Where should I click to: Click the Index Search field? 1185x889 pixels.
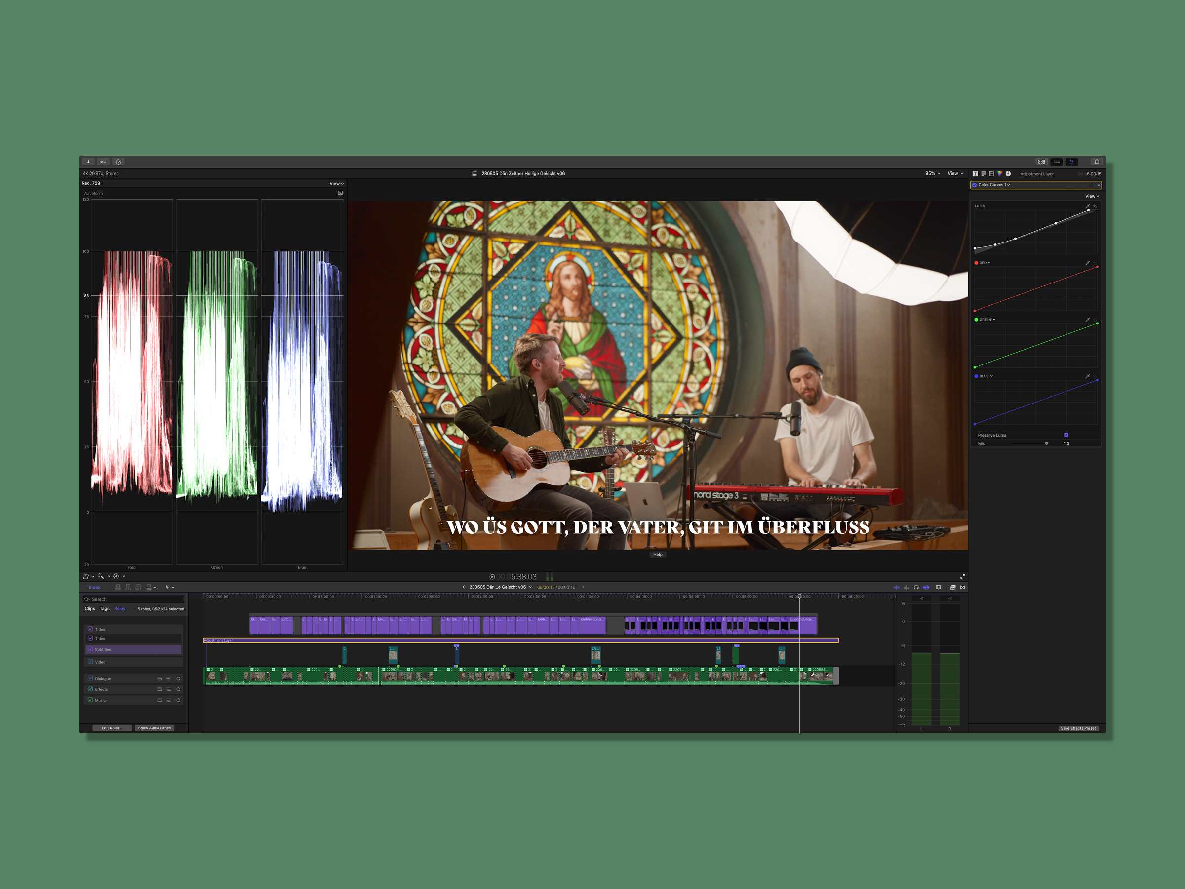[133, 599]
